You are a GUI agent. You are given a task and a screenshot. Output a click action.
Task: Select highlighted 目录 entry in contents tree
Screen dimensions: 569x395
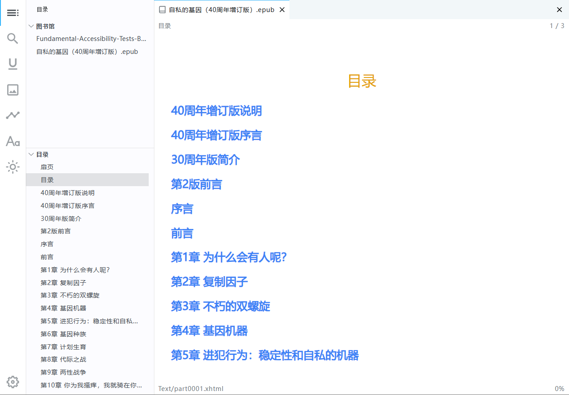[87, 180]
